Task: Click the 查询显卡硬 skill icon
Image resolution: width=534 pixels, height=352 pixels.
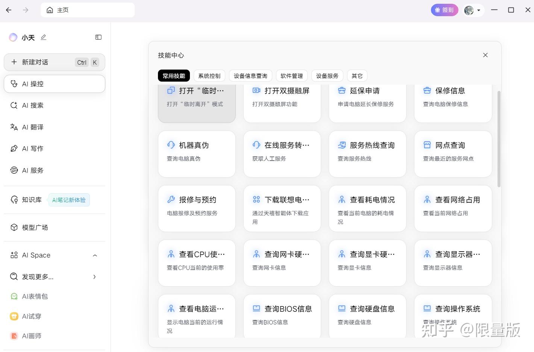Action: click(x=342, y=254)
